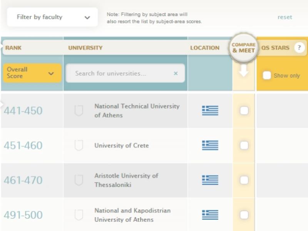
Task: Click the Greek flag for University of Crete
Action: click(210, 146)
